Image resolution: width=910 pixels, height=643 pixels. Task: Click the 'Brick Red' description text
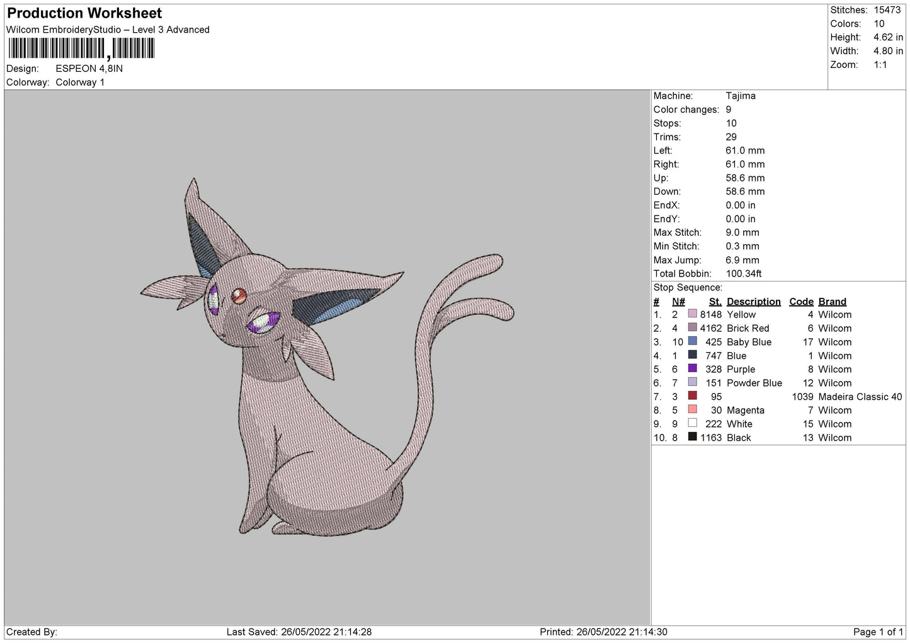748,328
